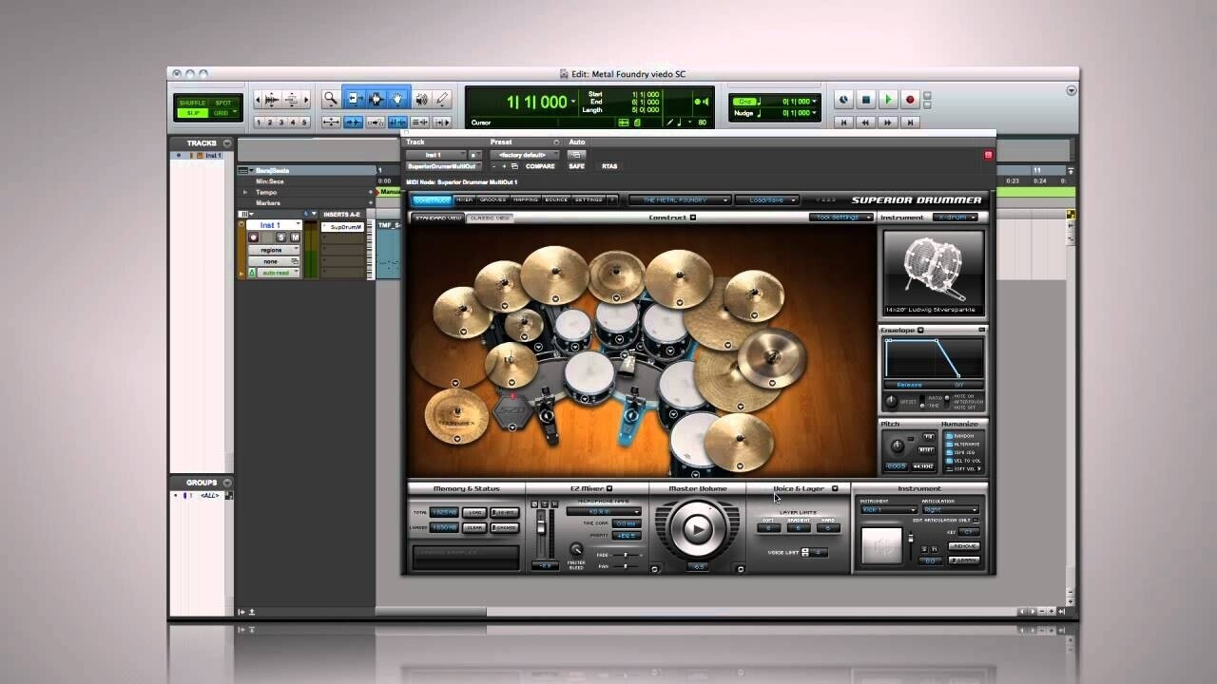Open The Metal Foundry library dropdown
The width and height of the screenshot is (1217, 684).
(x=680, y=200)
